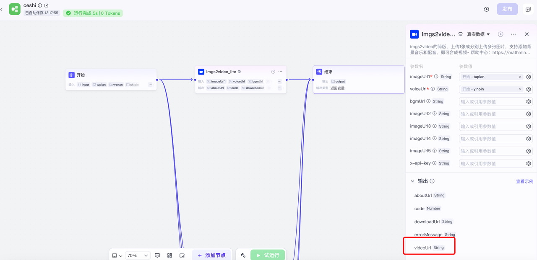Open settings gear for imageUrl5
The width and height of the screenshot is (537, 260).
(529, 151)
